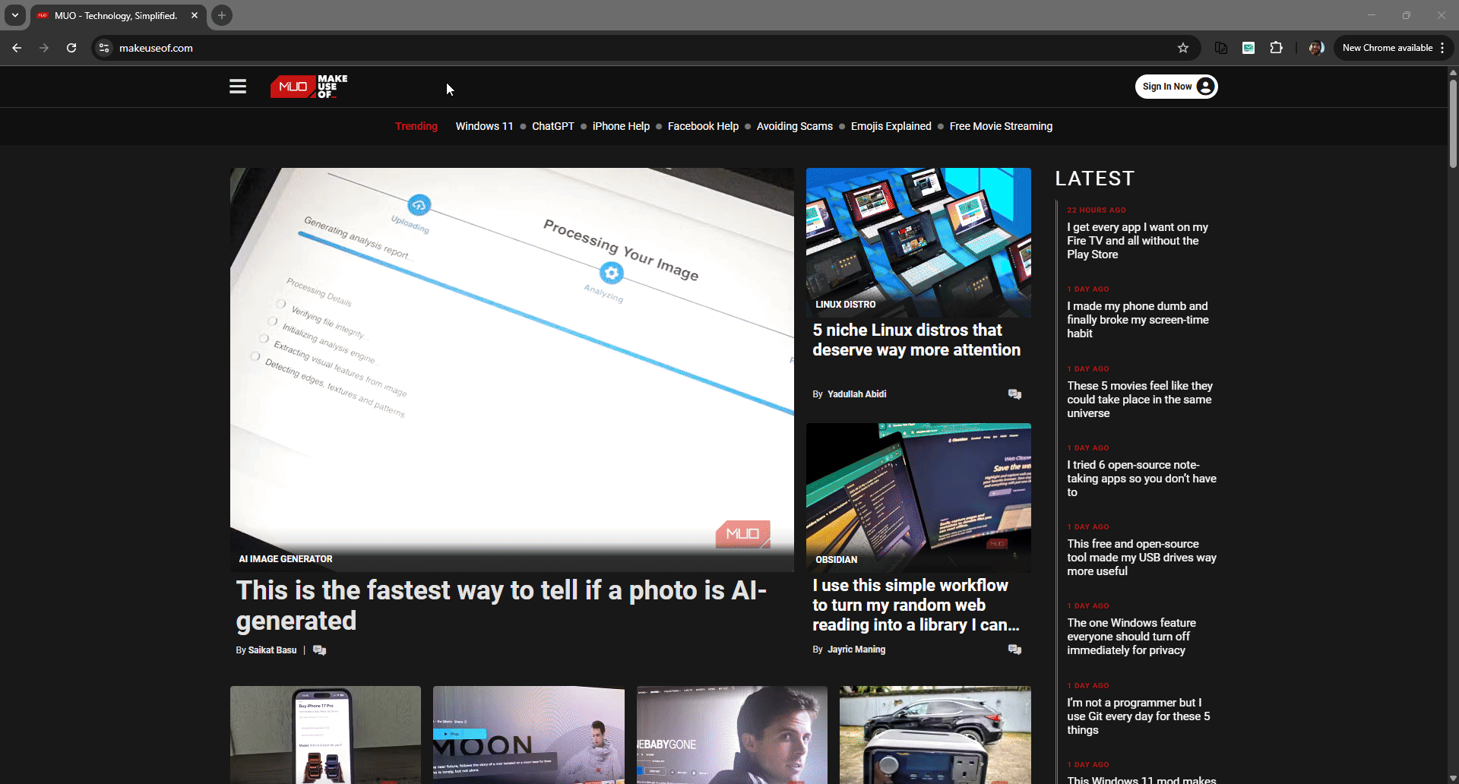This screenshot has height=784, width=1459.
Task: Select the Free Movie Streaming trending topic
Action: point(1001,126)
